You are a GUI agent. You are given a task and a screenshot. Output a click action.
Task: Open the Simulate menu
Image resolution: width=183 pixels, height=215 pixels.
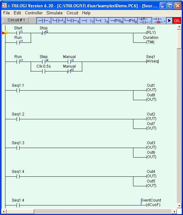click(x=54, y=13)
